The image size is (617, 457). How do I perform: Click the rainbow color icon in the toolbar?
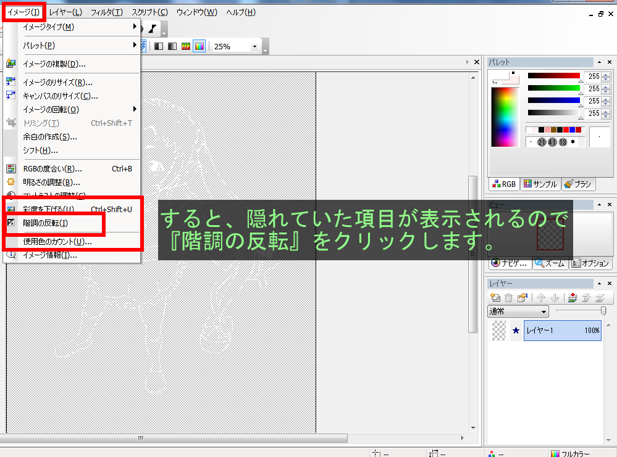pyautogui.click(x=199, y=46)
